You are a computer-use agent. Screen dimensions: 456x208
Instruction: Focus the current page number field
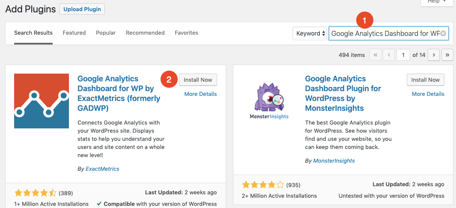403,55
